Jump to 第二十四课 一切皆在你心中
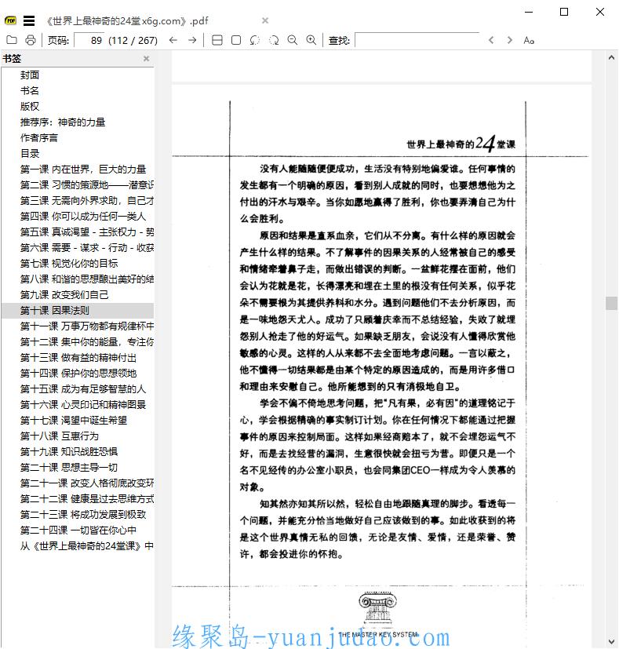619x649 pixels. point(78,531)
